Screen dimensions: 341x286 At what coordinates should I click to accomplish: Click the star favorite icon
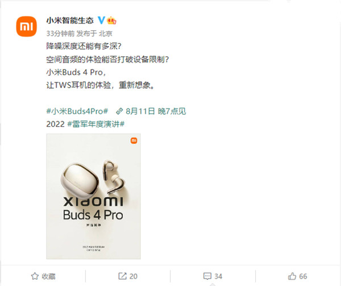pyautogui.click(x=35, y=276)
